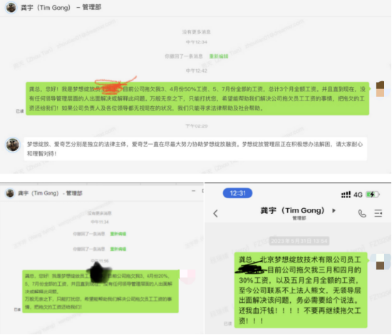The height and width of the screenshot is (335, 392).
Task: Click first 重新编辑 link in bottom-left chat
Action: click(x=118, y=234)
